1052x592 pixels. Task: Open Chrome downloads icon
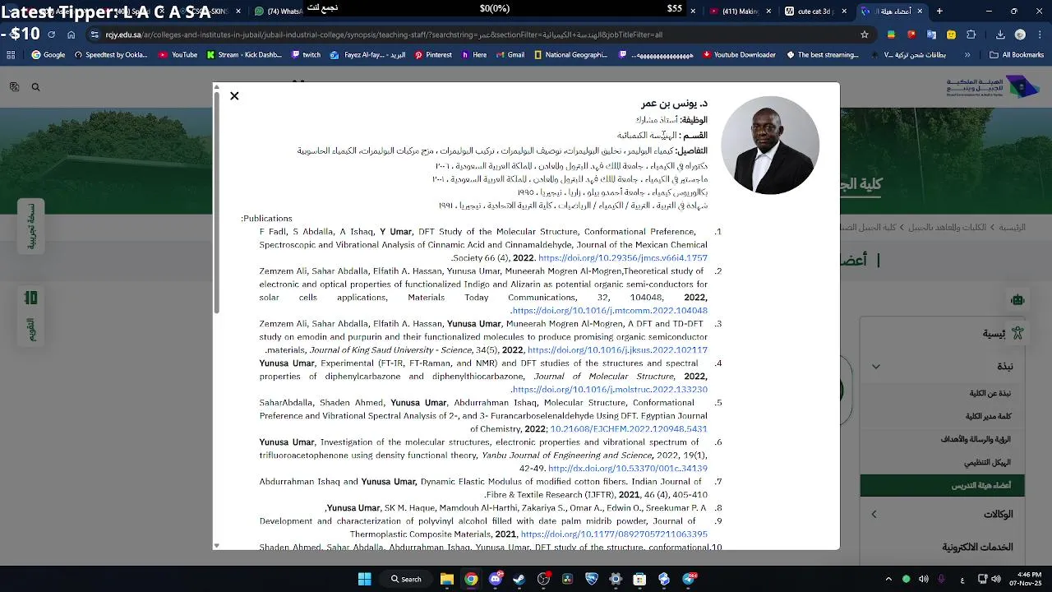(x=1000, y=35)
